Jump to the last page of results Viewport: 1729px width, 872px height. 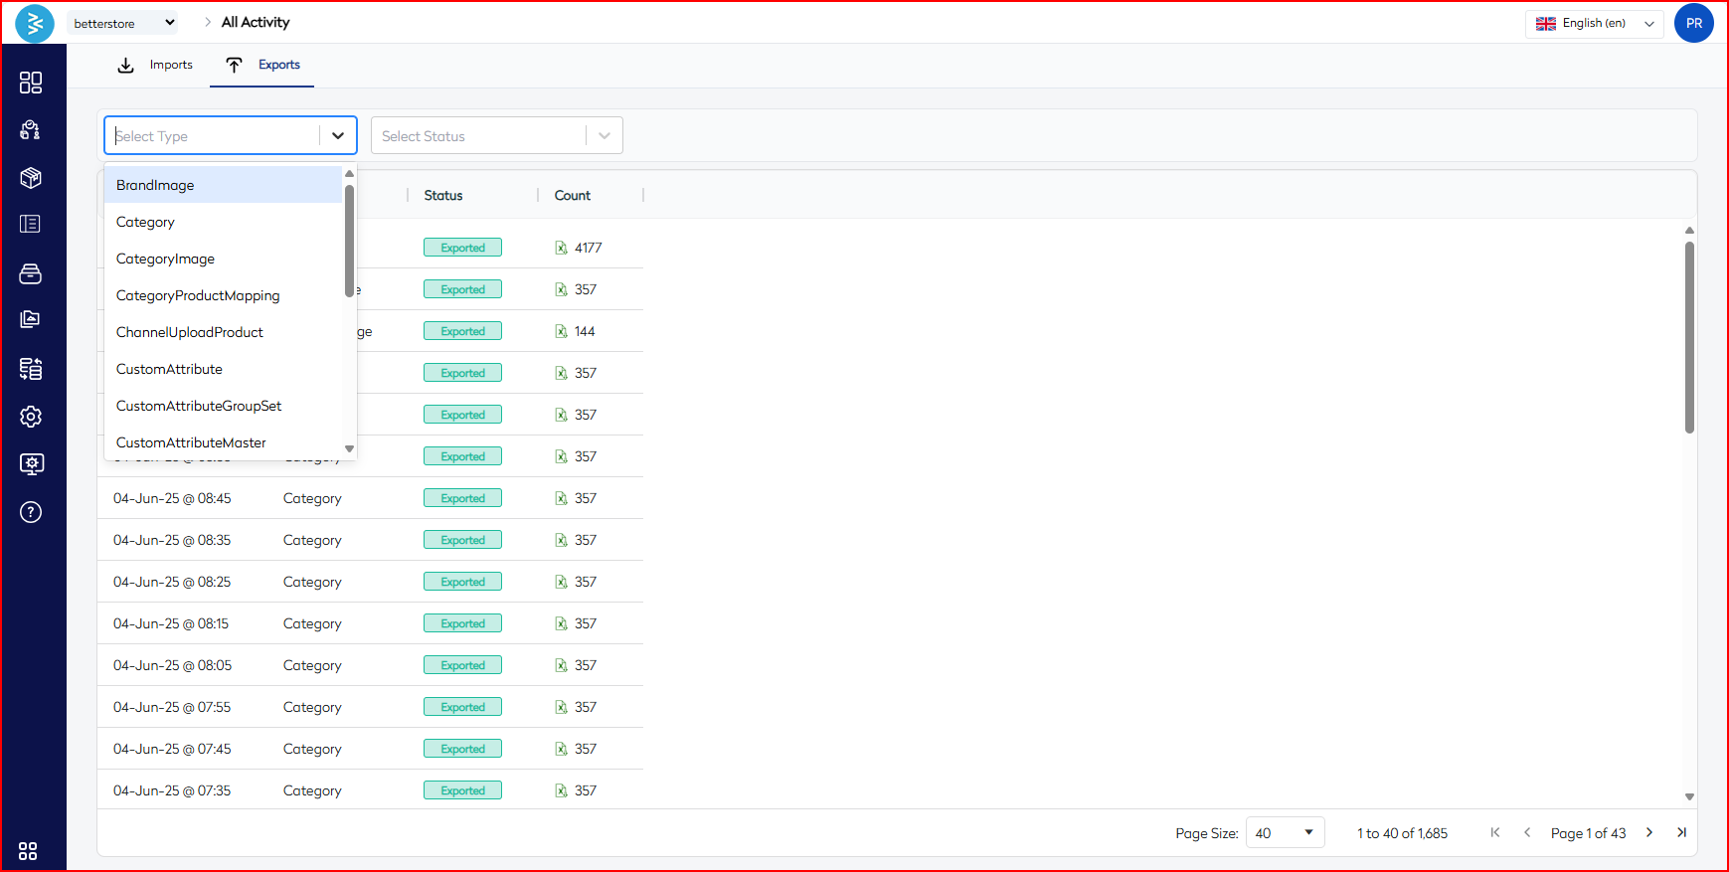coord(1681,832)
